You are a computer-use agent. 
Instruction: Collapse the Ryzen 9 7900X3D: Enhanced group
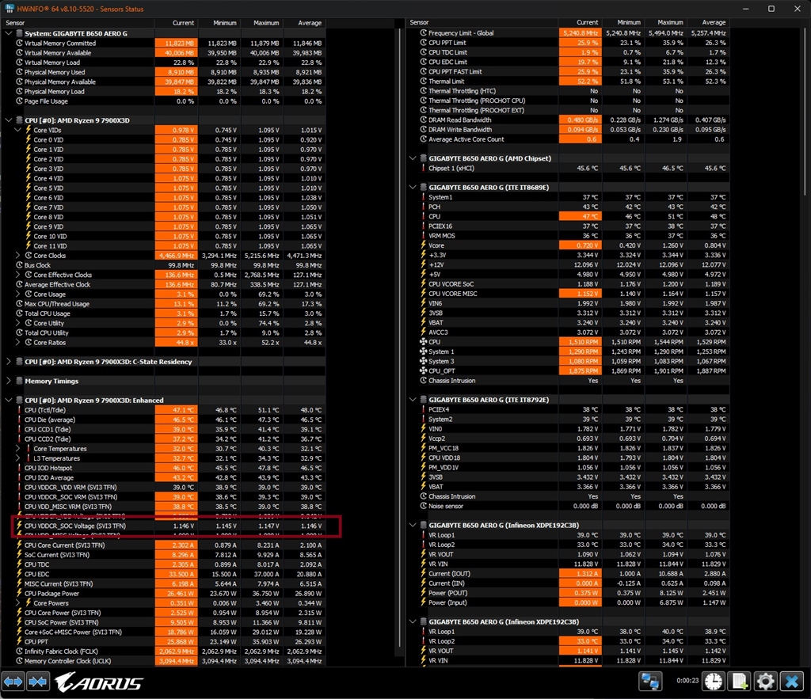click(8, 401)
